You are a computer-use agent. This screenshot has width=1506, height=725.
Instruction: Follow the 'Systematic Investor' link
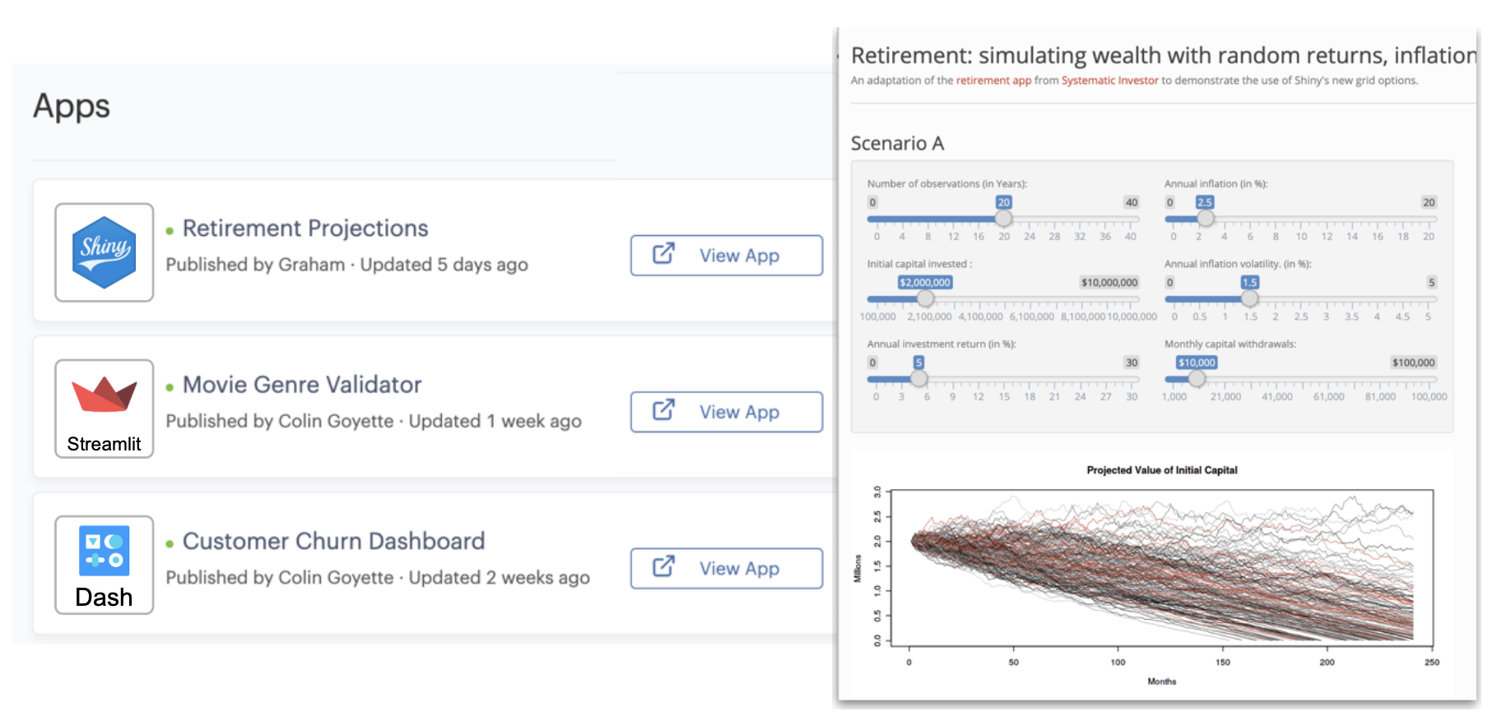pyautogui.click(x=1109, y=81)
